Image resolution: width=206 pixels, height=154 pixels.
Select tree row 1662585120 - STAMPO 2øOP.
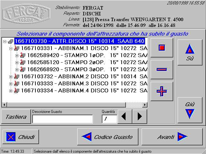click(x=87, y=63)
